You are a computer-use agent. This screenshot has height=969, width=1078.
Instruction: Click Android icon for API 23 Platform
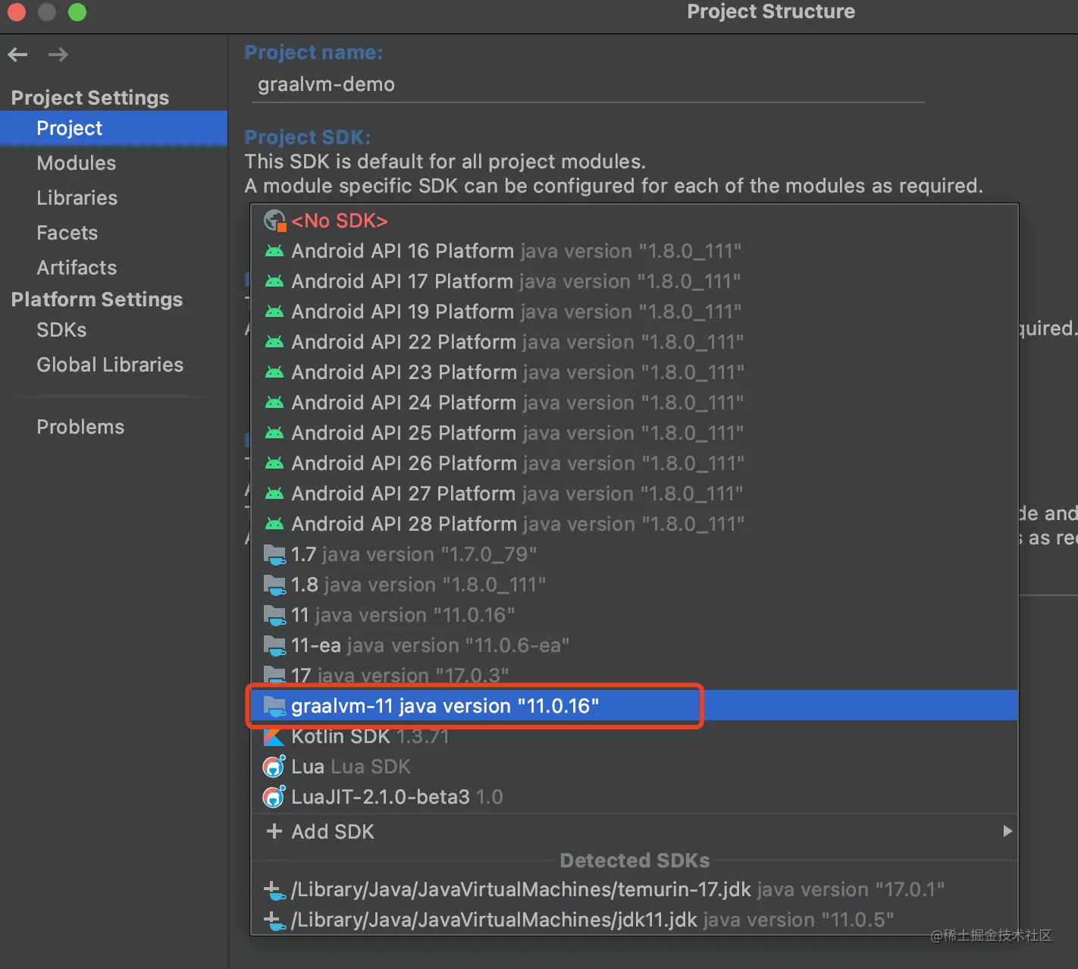pyautogui.click(x=274, y=372)
